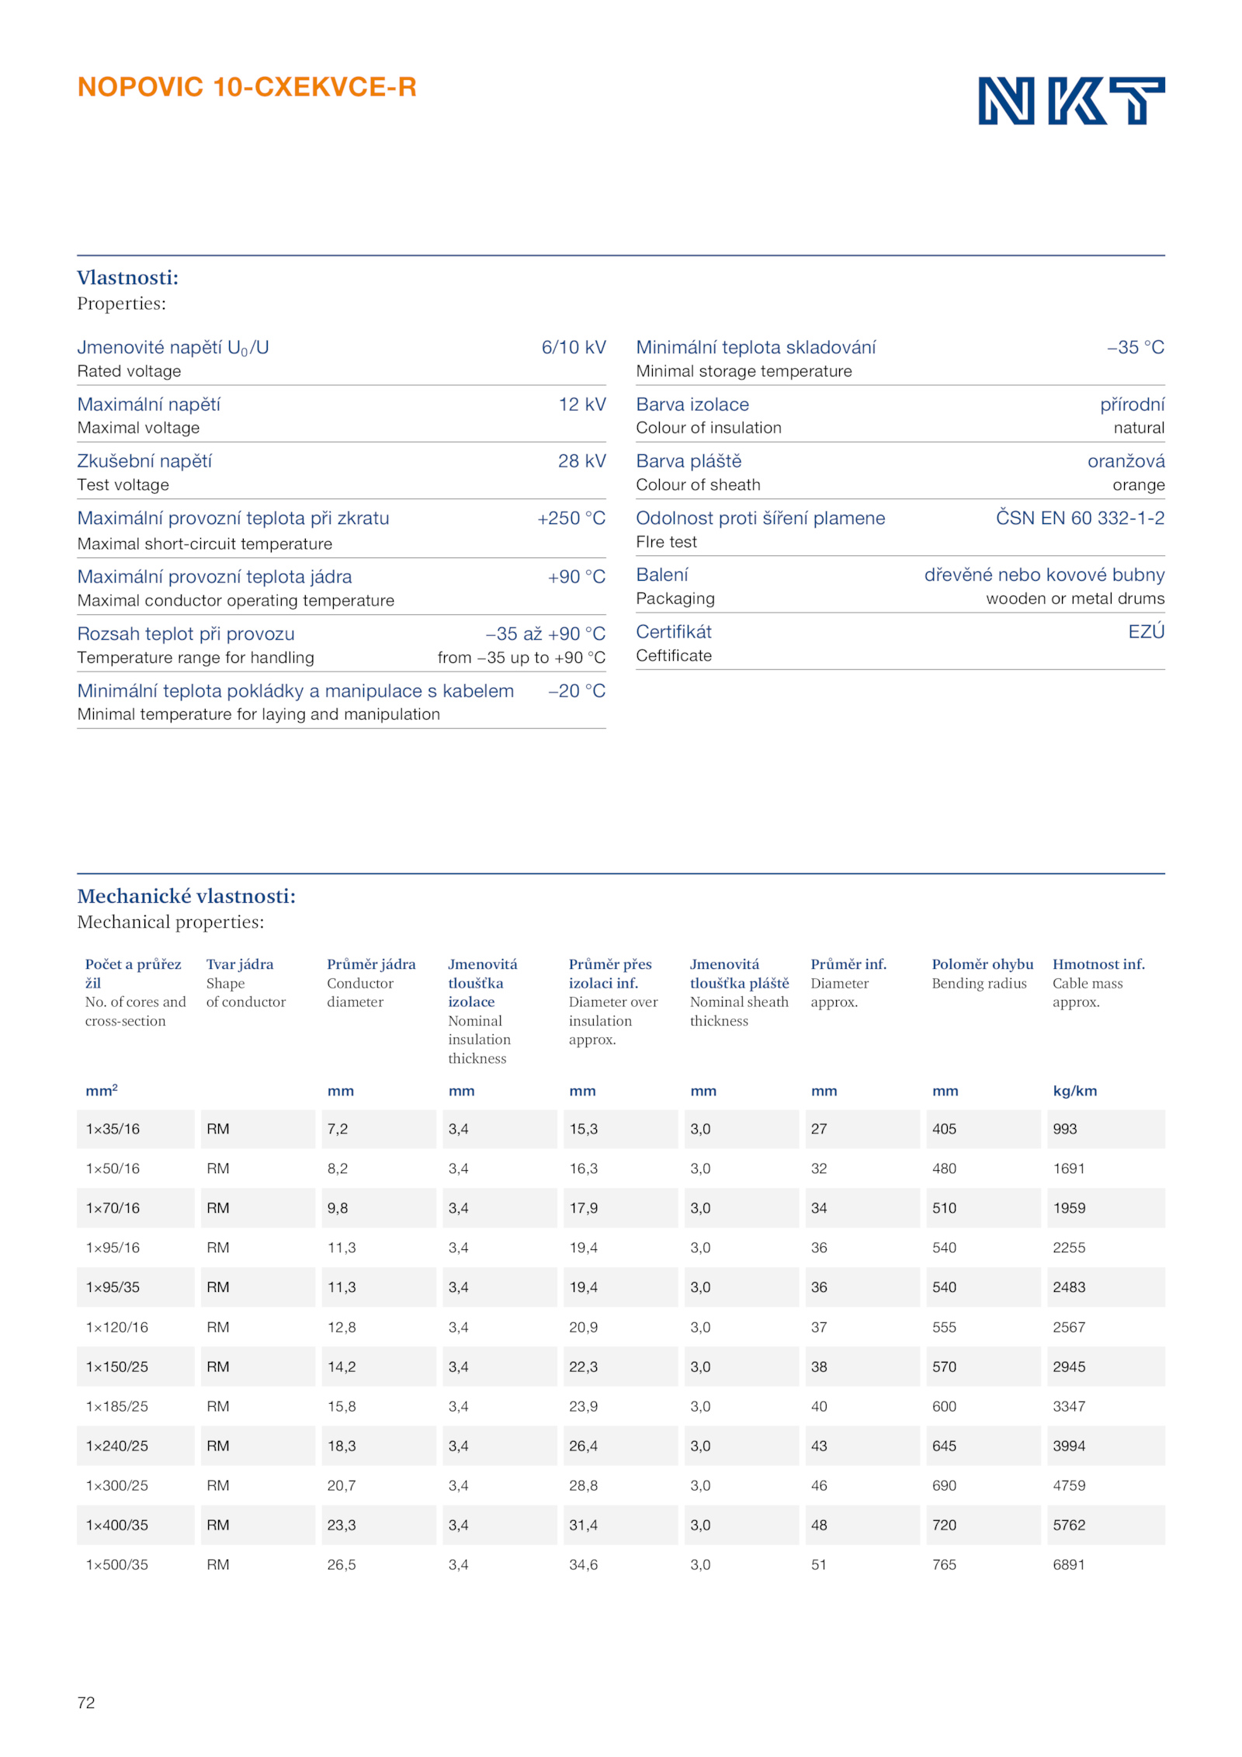Screen dimensions: 1242x1757
Task: Click the column header Počet a průřez žil
Action: 134,974
